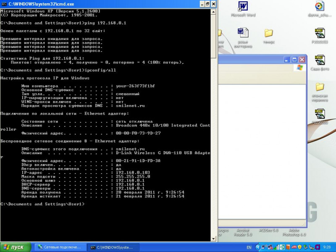Image resolution: width=336 pixels, height=252 pixels.
Task: Click the system tray clock
Action: [328, 247]
